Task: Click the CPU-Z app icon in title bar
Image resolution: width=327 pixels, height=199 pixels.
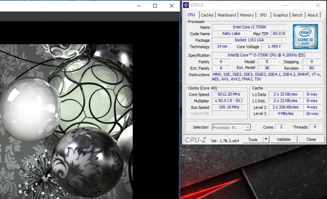Action: [x=186, y=5]
